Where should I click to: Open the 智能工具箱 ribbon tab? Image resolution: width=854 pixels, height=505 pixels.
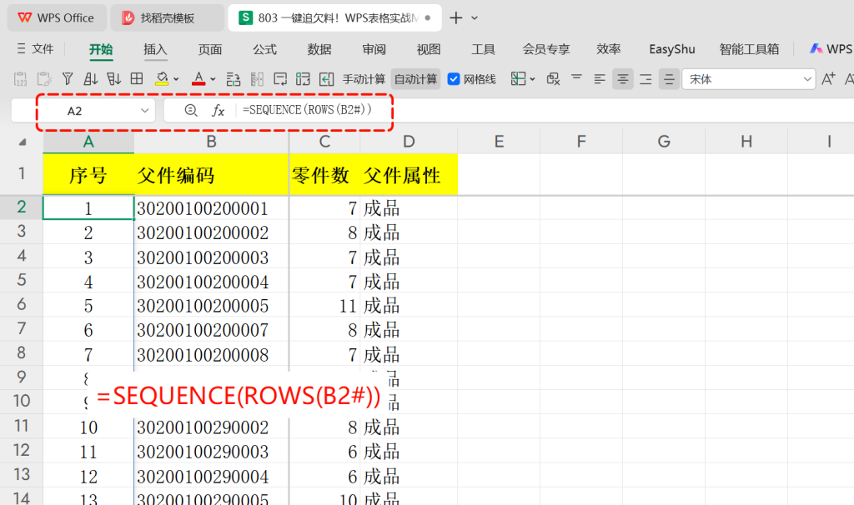[749, 49]
